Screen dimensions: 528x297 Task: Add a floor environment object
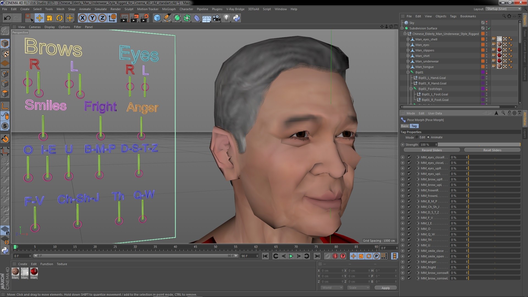(207, 18)
